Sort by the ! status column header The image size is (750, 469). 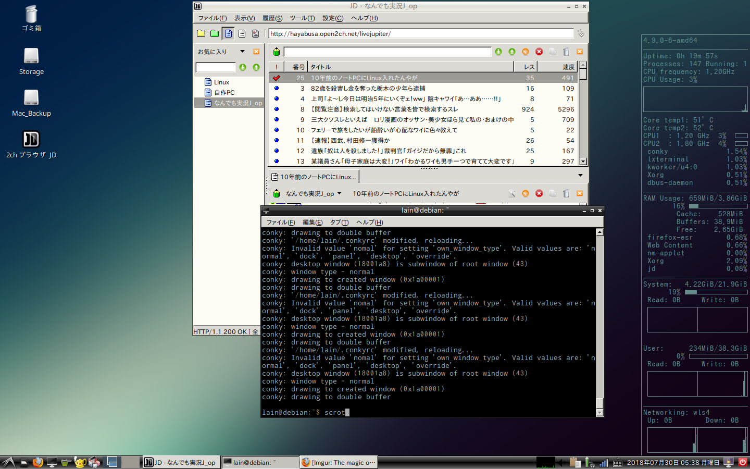pyautogui.click(x=277, y=67)
